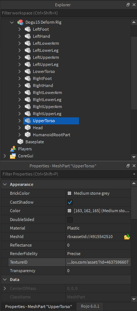Switch to Properties - MeshPart "UpperTorso" tab
137x311 pixels.
(38, 307)
